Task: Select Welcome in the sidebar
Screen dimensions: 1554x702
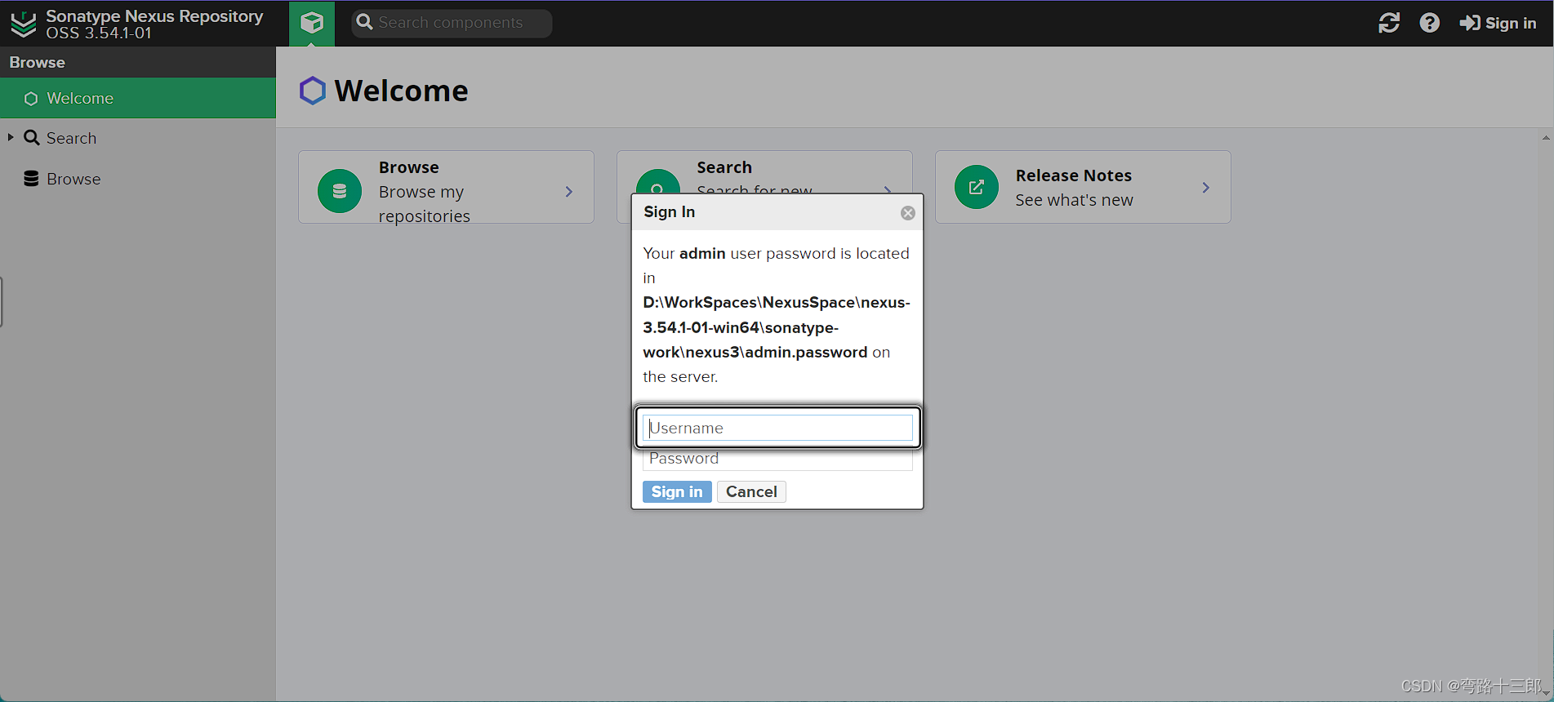Action: coord(138,98)
